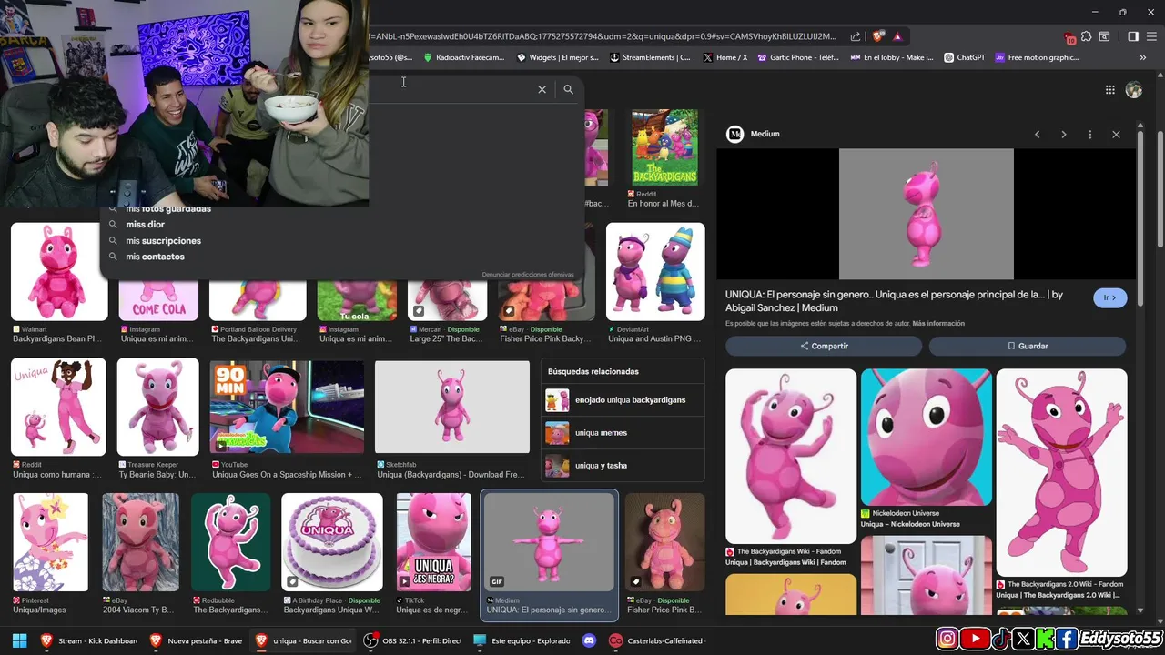1165x655 pixels.
Task: Open Nickelodeon Universe Uniqua image in panel
Action: [x=927, y=437]
